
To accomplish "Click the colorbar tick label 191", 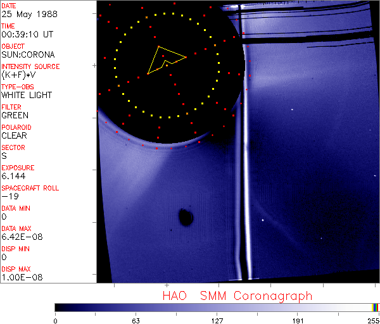I will click(x=298, y=320).
